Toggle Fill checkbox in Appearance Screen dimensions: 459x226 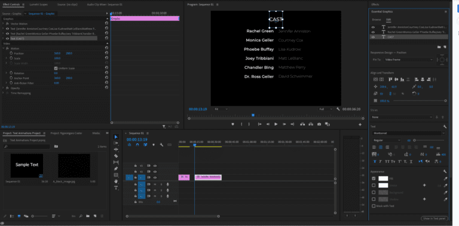click(374, 178)
